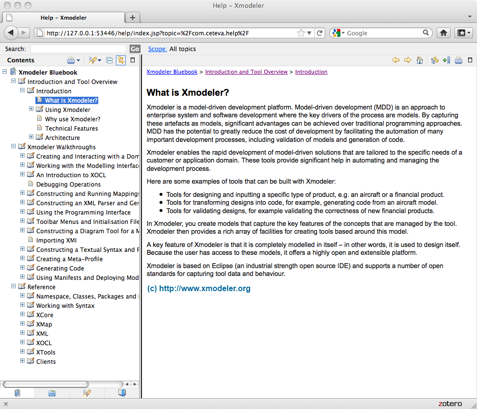Screen dimensions: 477x409
Task: Click the zotero status bar label
Action: [450, 404]
